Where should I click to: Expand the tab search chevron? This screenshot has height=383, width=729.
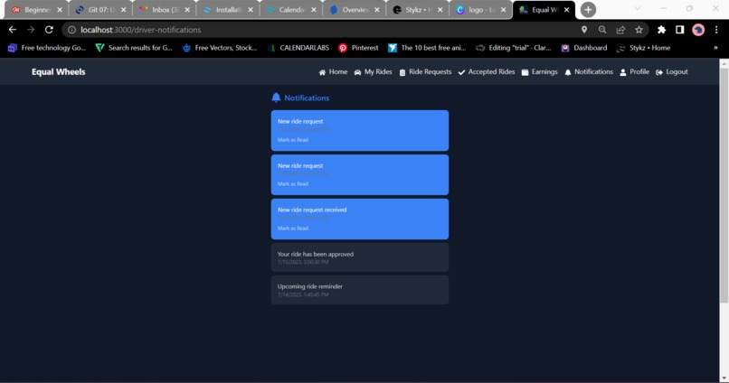click(637, 8)
